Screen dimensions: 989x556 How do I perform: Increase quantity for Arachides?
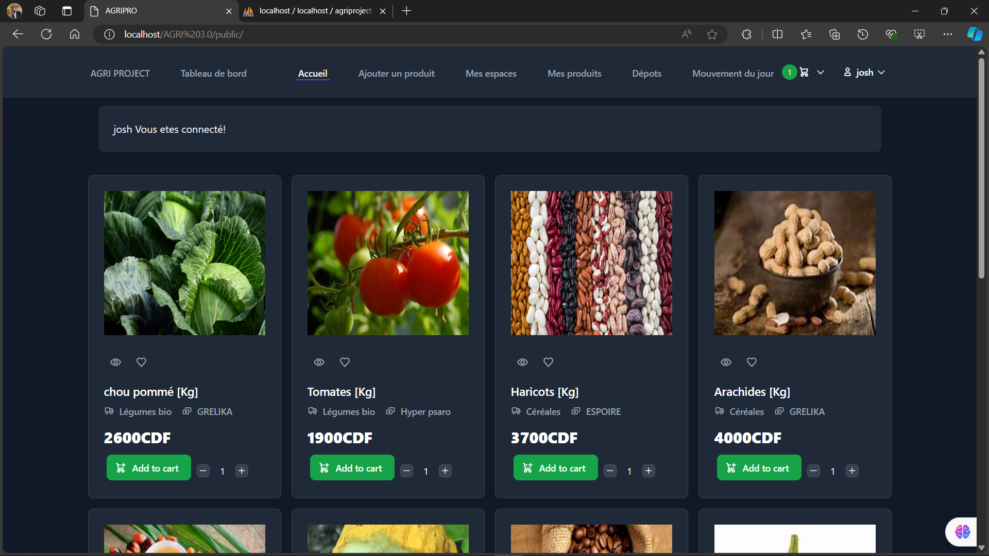pyautogui.click(x=852, y=471)
